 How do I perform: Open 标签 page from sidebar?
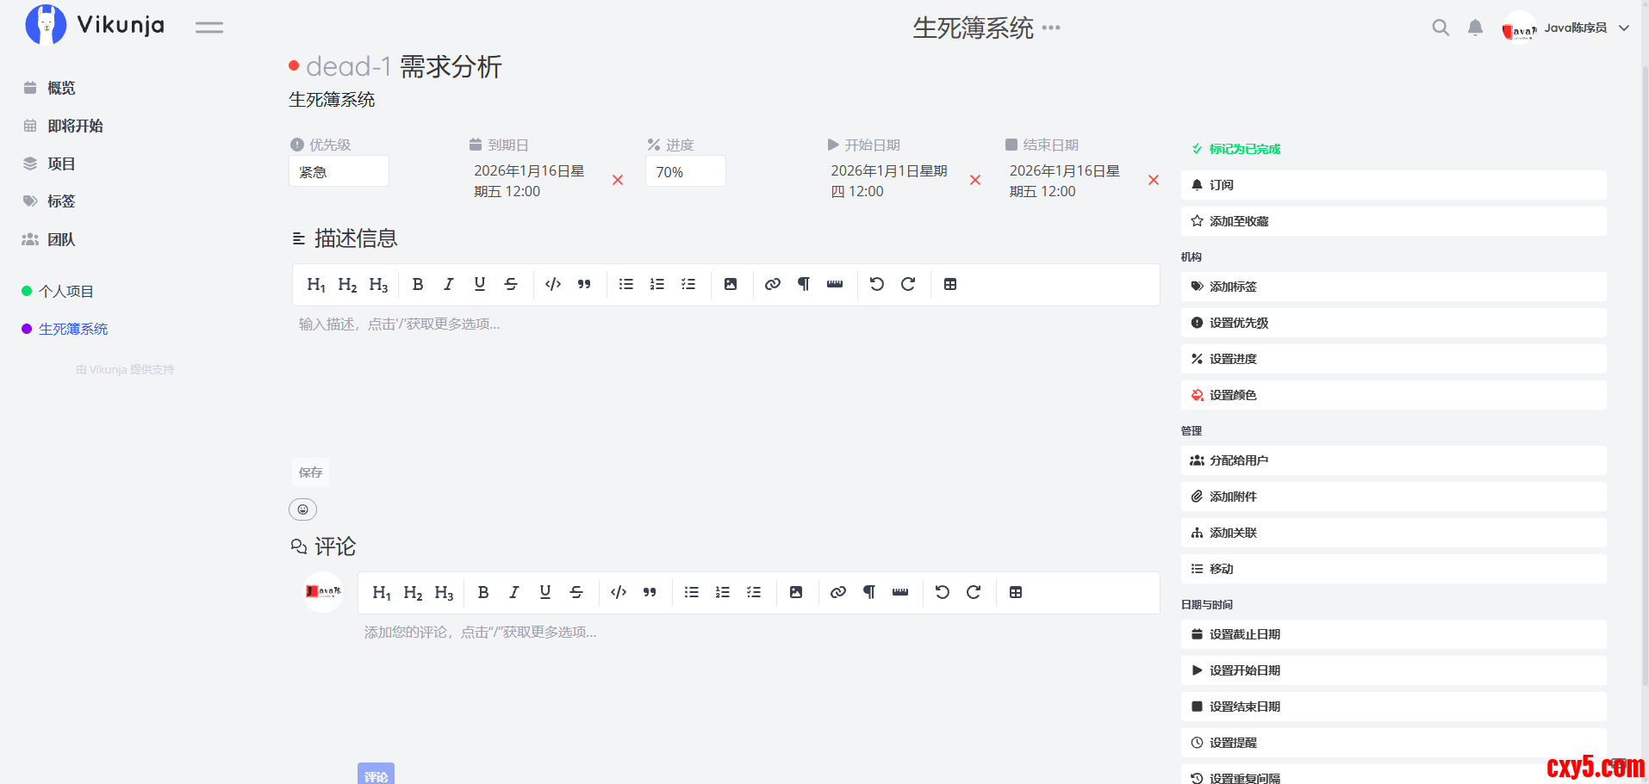pyautogui.click(x=61, y=201)
